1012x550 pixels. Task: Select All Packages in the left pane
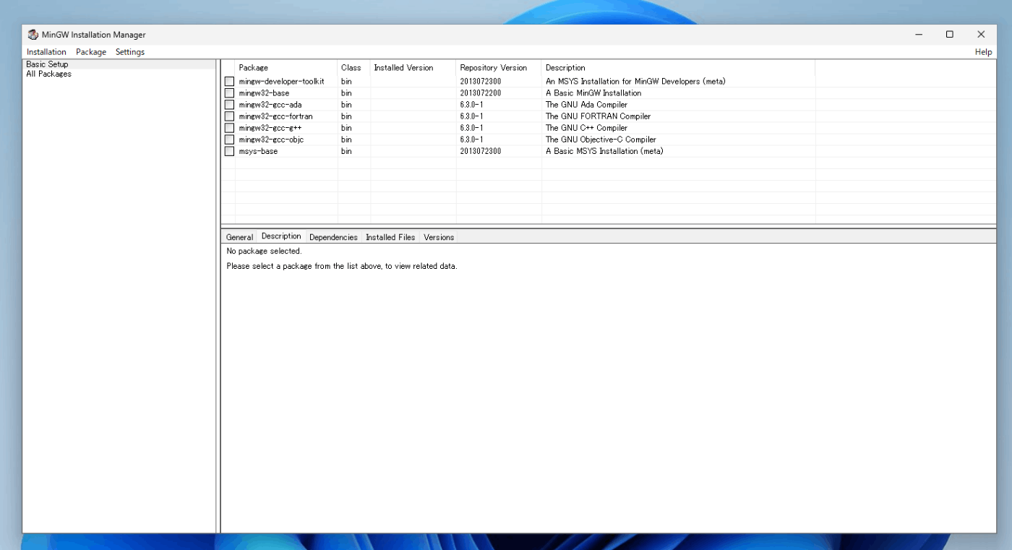(48, 74)
